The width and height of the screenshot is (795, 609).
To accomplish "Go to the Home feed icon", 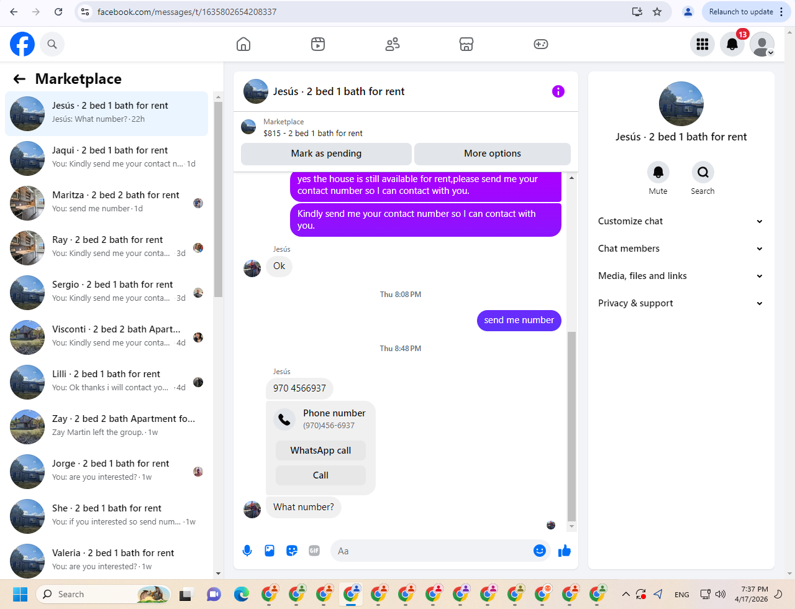I will tap(243, 44).
